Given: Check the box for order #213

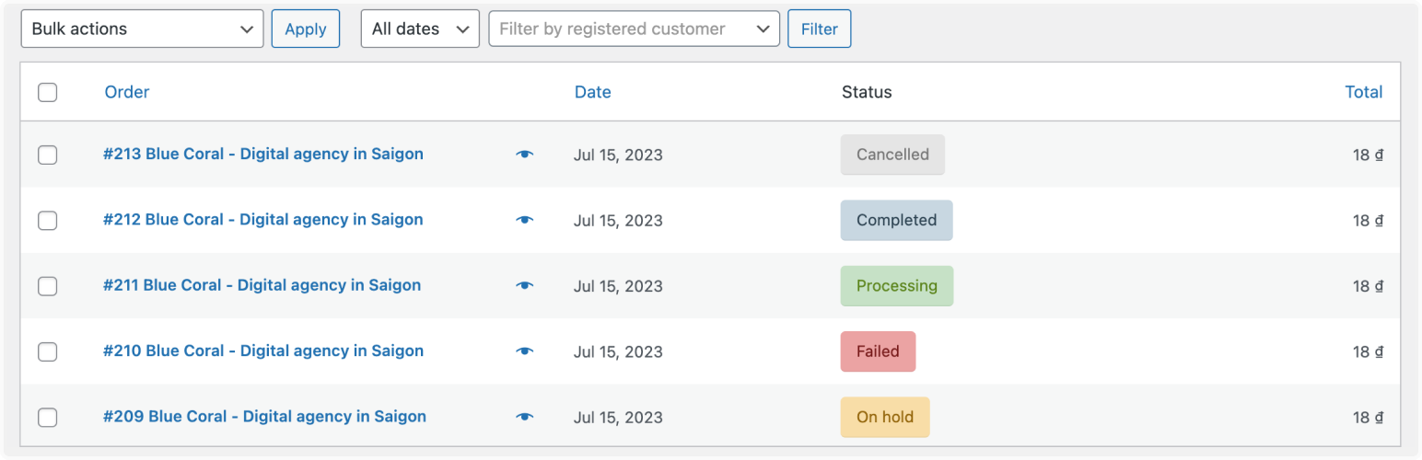Looking at the screenshot, I should [x=48, y=155].
